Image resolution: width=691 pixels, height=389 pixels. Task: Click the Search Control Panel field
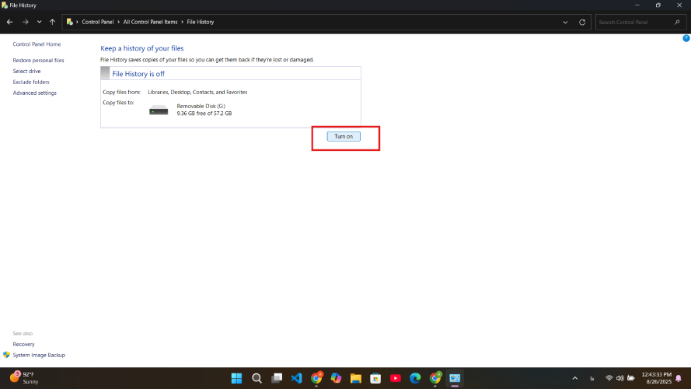coord(633,22)
